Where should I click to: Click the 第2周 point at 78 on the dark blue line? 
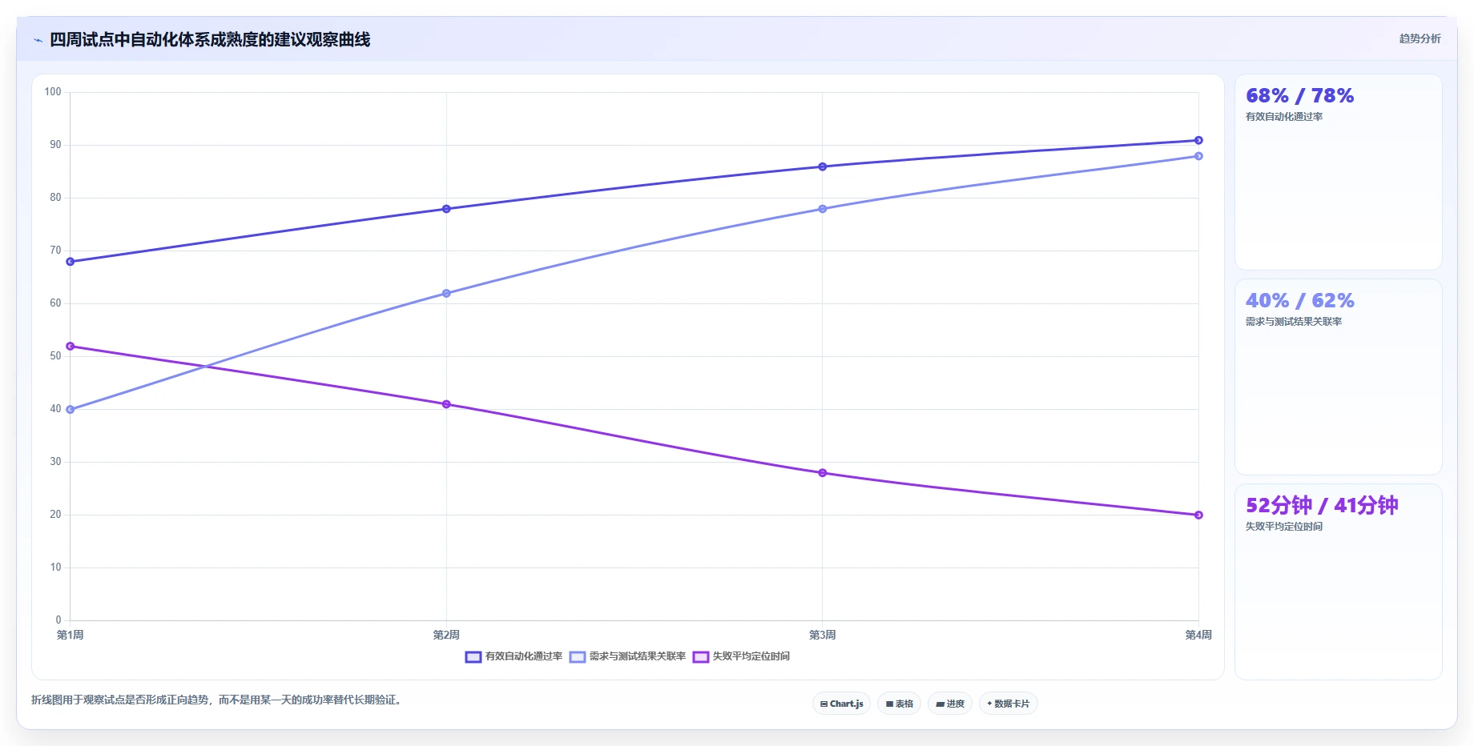(446, 209)
